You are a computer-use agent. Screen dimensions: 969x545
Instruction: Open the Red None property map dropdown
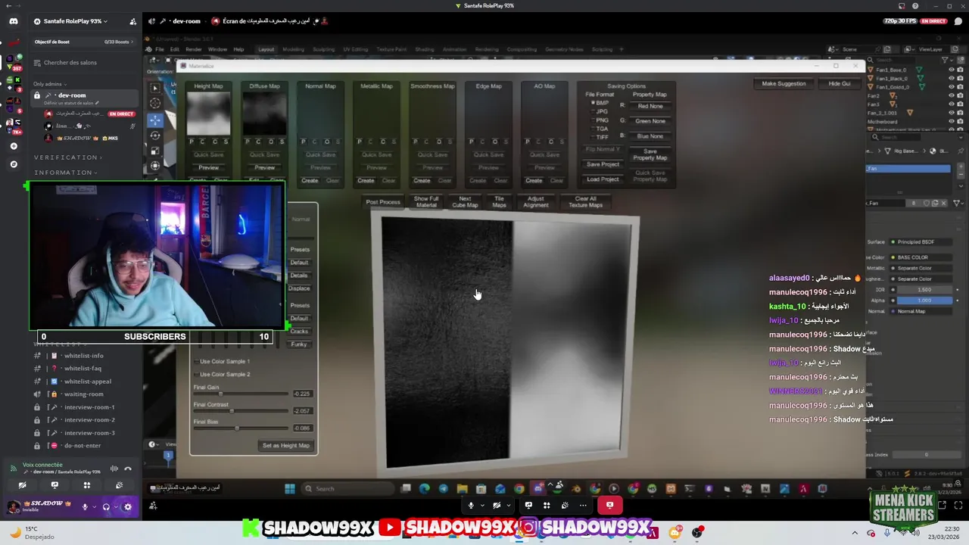(x=650, y=107)
